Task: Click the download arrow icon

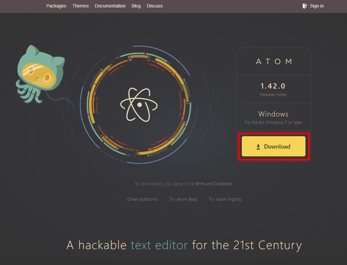Action: tap(258, 147)
